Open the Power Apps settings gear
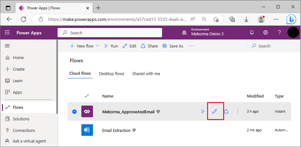The image size is (301, 147). 266,32
